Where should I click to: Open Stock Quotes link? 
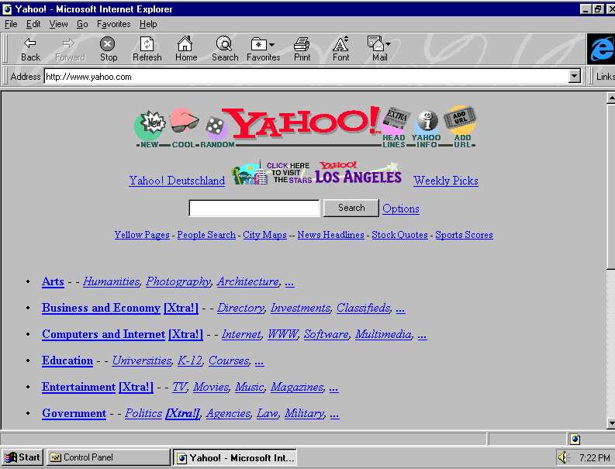point(399,235)
